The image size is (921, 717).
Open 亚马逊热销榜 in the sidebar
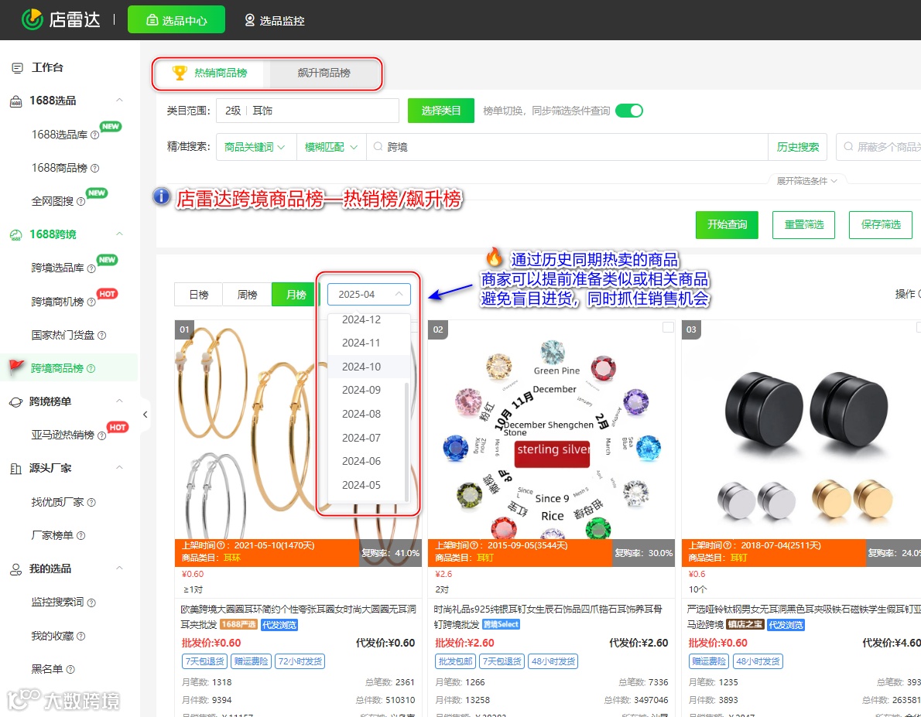coord(63,435)
